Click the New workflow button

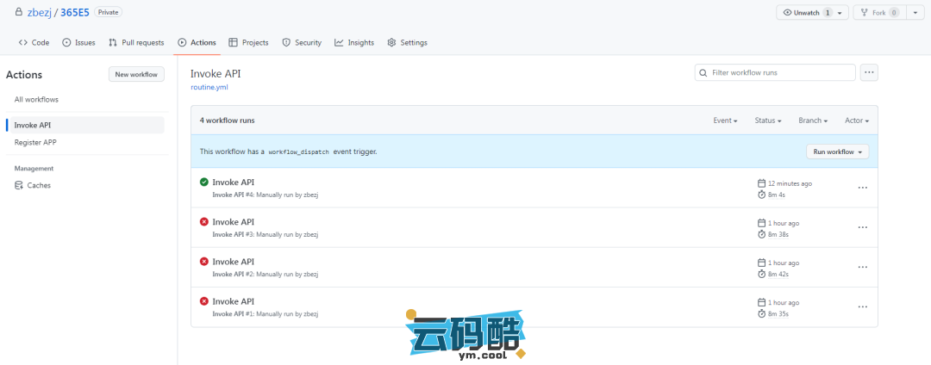tap(136, 75)
